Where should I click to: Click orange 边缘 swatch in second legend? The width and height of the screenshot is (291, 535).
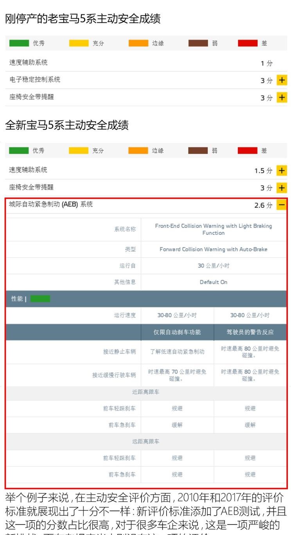coord(138,151)
